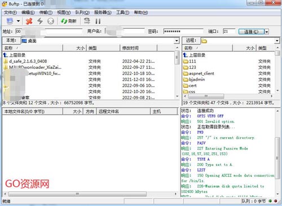Select local 上层目录 entry

point(14,55)
